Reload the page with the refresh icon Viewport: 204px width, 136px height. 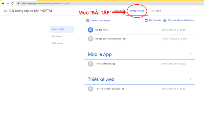click(13, 4)
